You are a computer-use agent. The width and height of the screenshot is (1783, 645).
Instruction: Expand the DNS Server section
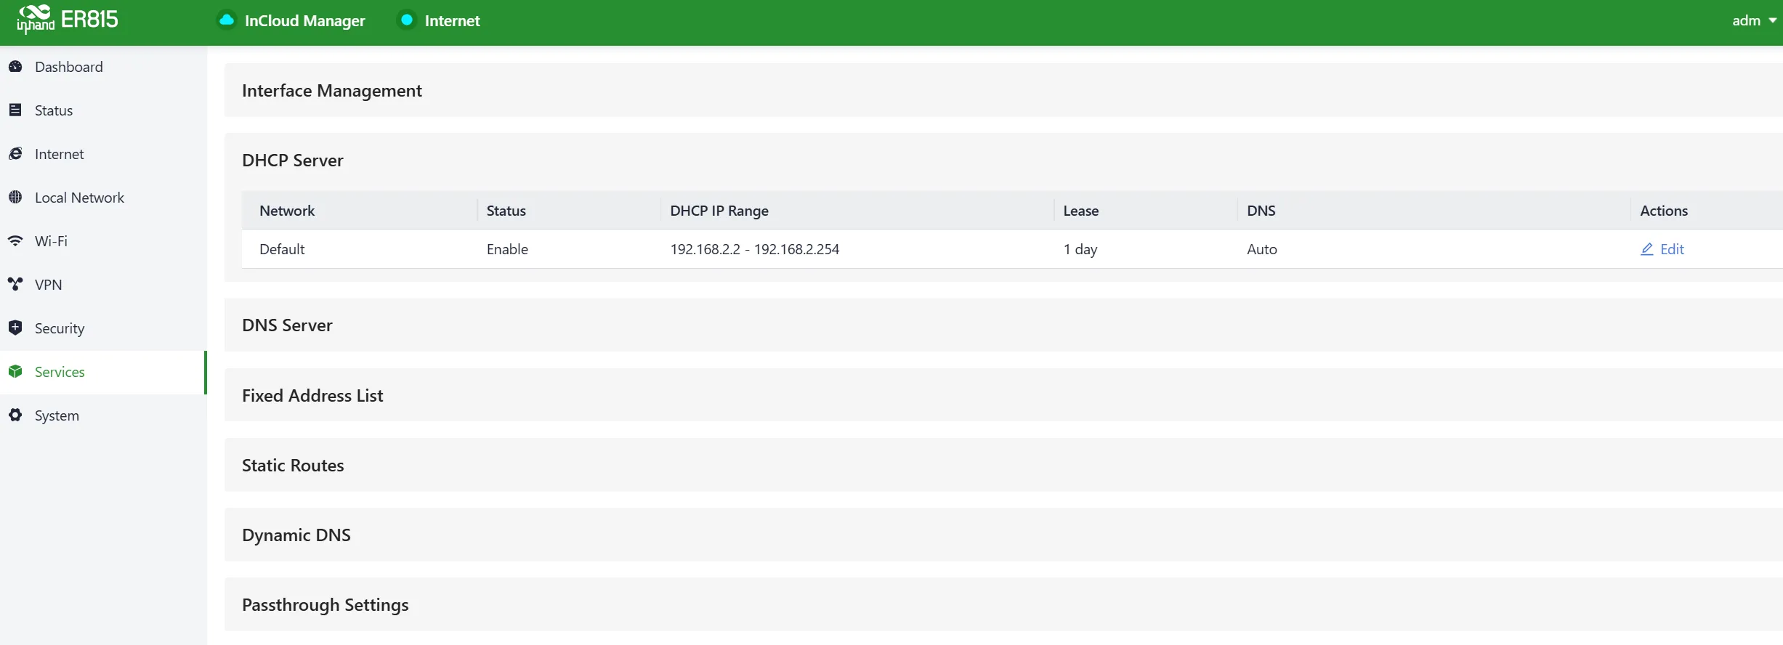1003,325
